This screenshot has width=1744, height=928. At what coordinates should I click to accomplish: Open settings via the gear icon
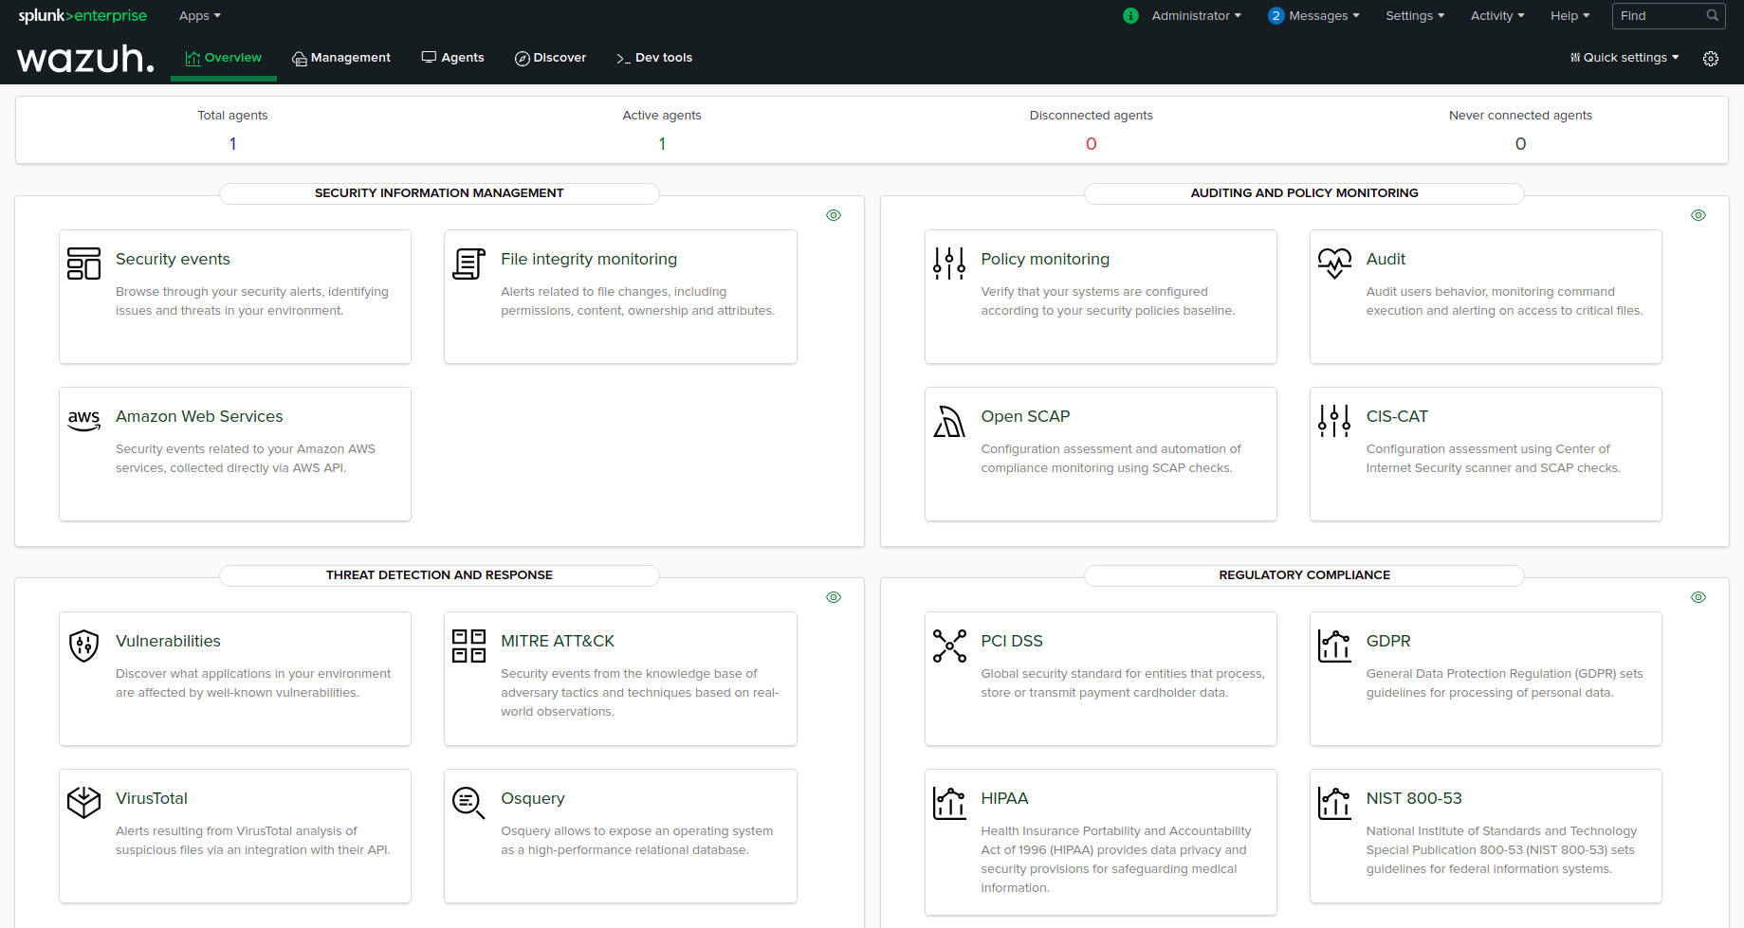tap(1711, 59)
